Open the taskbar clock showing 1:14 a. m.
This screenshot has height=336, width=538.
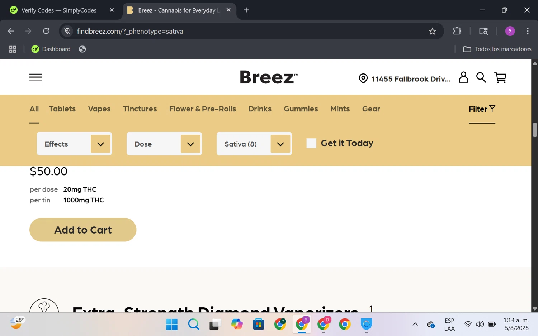tap(516, 324)
